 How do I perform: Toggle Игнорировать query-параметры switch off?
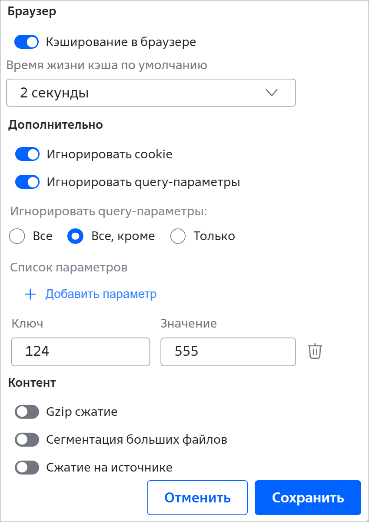tap(27, 182)
